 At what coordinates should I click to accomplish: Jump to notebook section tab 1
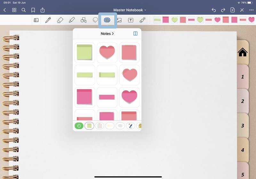[x=243, y=77]
